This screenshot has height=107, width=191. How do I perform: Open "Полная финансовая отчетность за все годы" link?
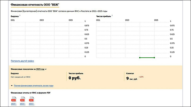(x=34, y=86)
